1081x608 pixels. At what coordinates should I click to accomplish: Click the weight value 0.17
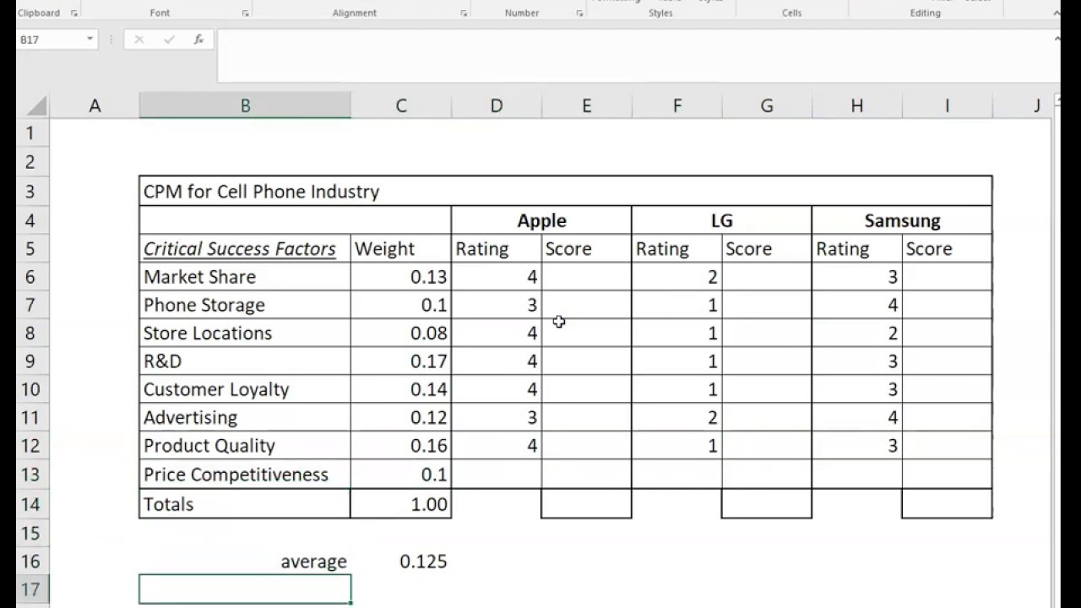tap(401, 361)
